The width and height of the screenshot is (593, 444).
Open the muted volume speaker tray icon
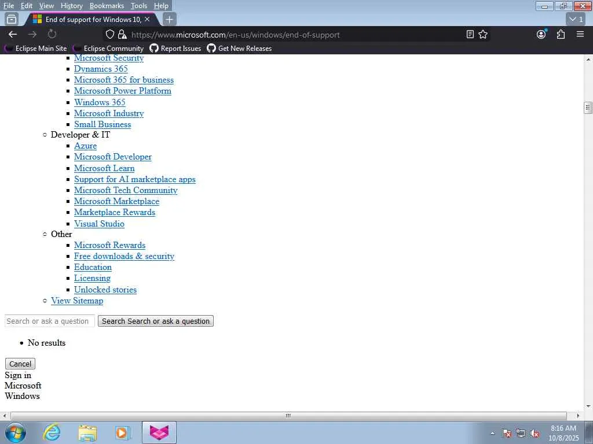535,434
